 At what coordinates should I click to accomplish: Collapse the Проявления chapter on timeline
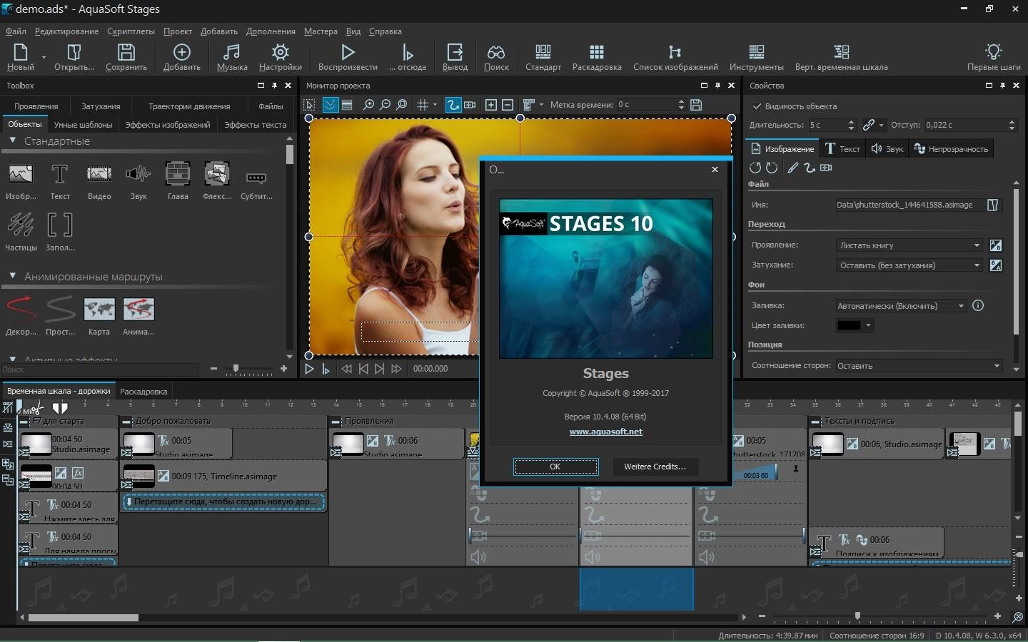tap(336, 421)
